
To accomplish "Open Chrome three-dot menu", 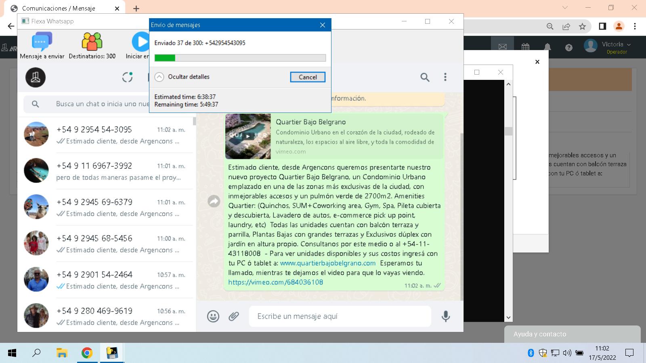I will 635,26.
